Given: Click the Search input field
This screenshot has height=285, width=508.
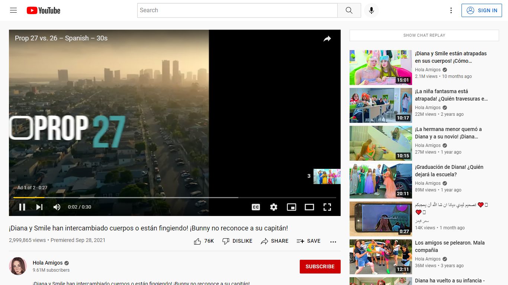Looking at the screenshot, I should 237,10.
